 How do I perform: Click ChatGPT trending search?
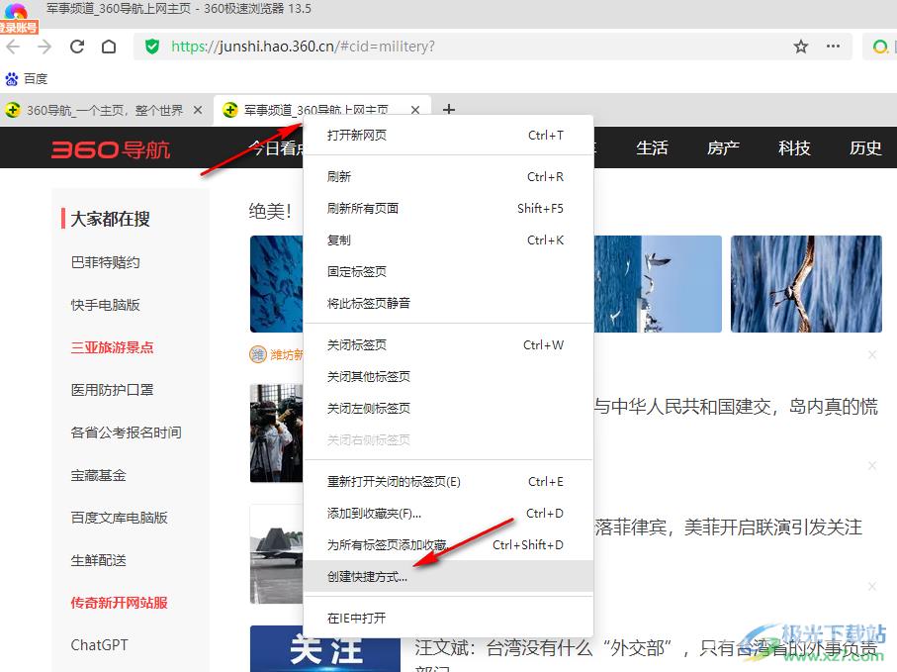100,645
